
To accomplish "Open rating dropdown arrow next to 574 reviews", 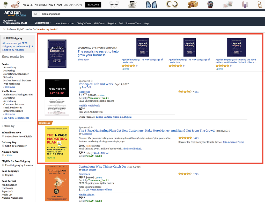I will (x=193, y=92).
